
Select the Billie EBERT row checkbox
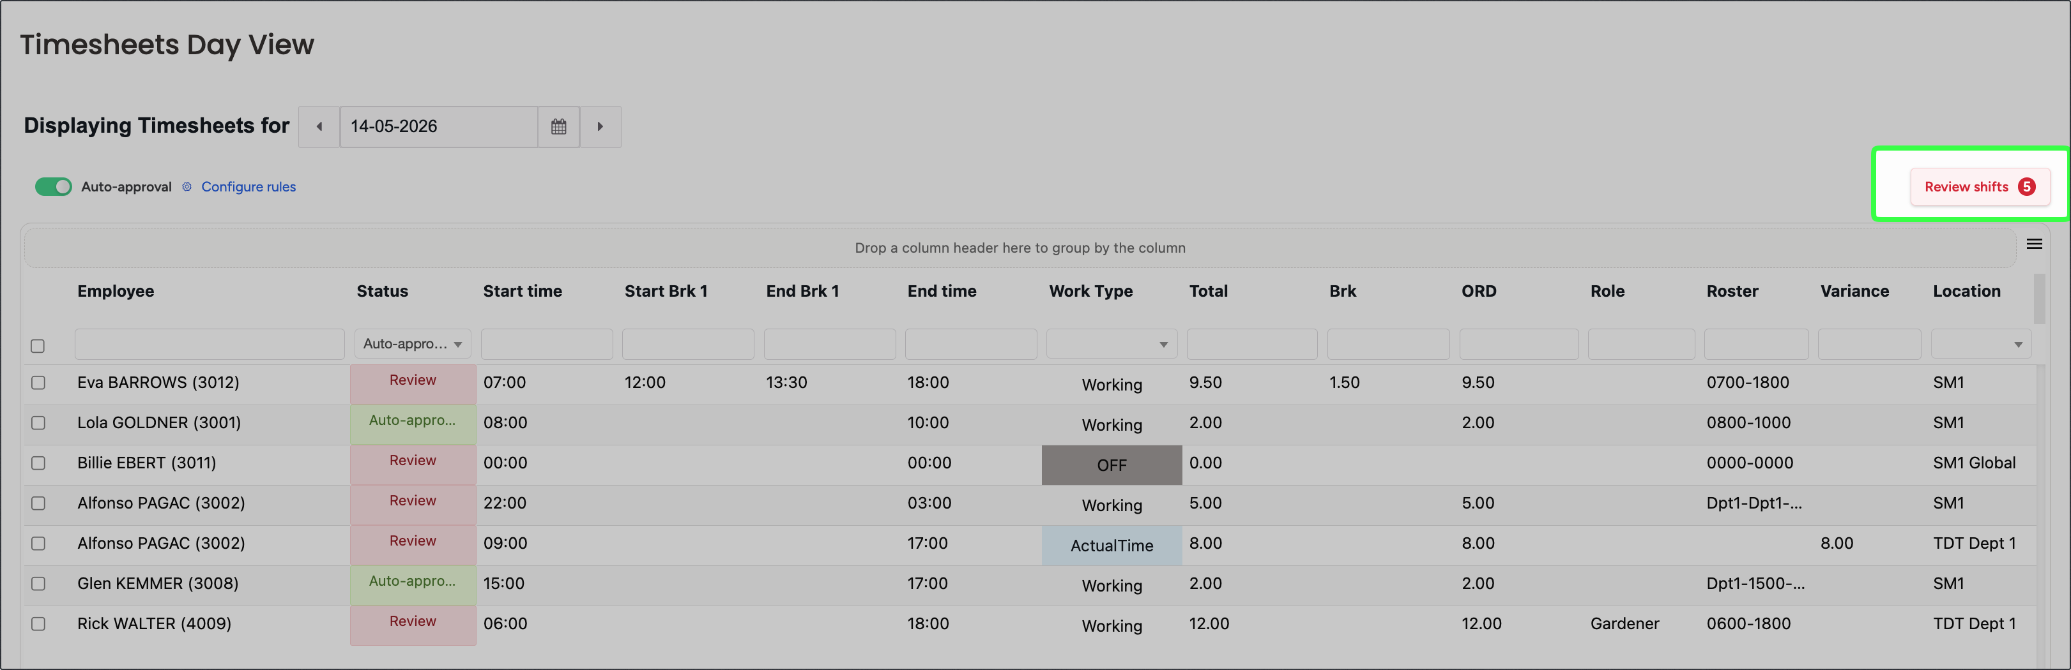38,463
